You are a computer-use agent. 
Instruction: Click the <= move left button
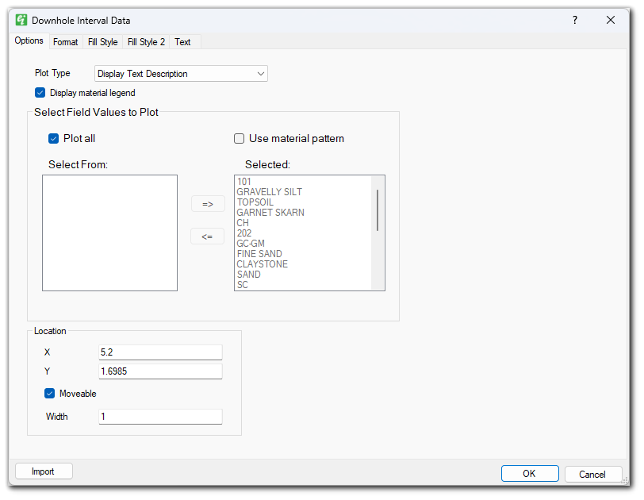pyautogui.click(x=208, y=237)
